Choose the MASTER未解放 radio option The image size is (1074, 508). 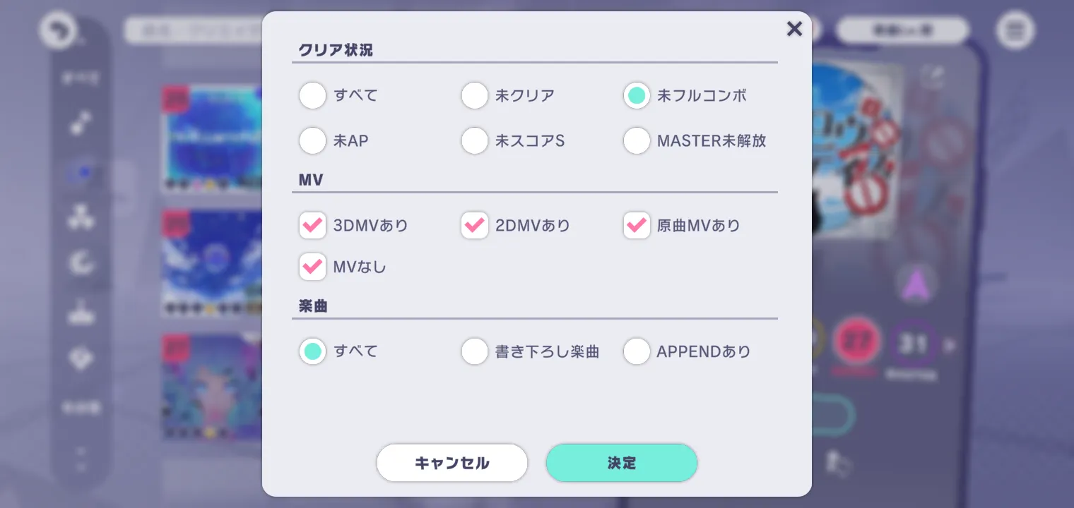637,141
